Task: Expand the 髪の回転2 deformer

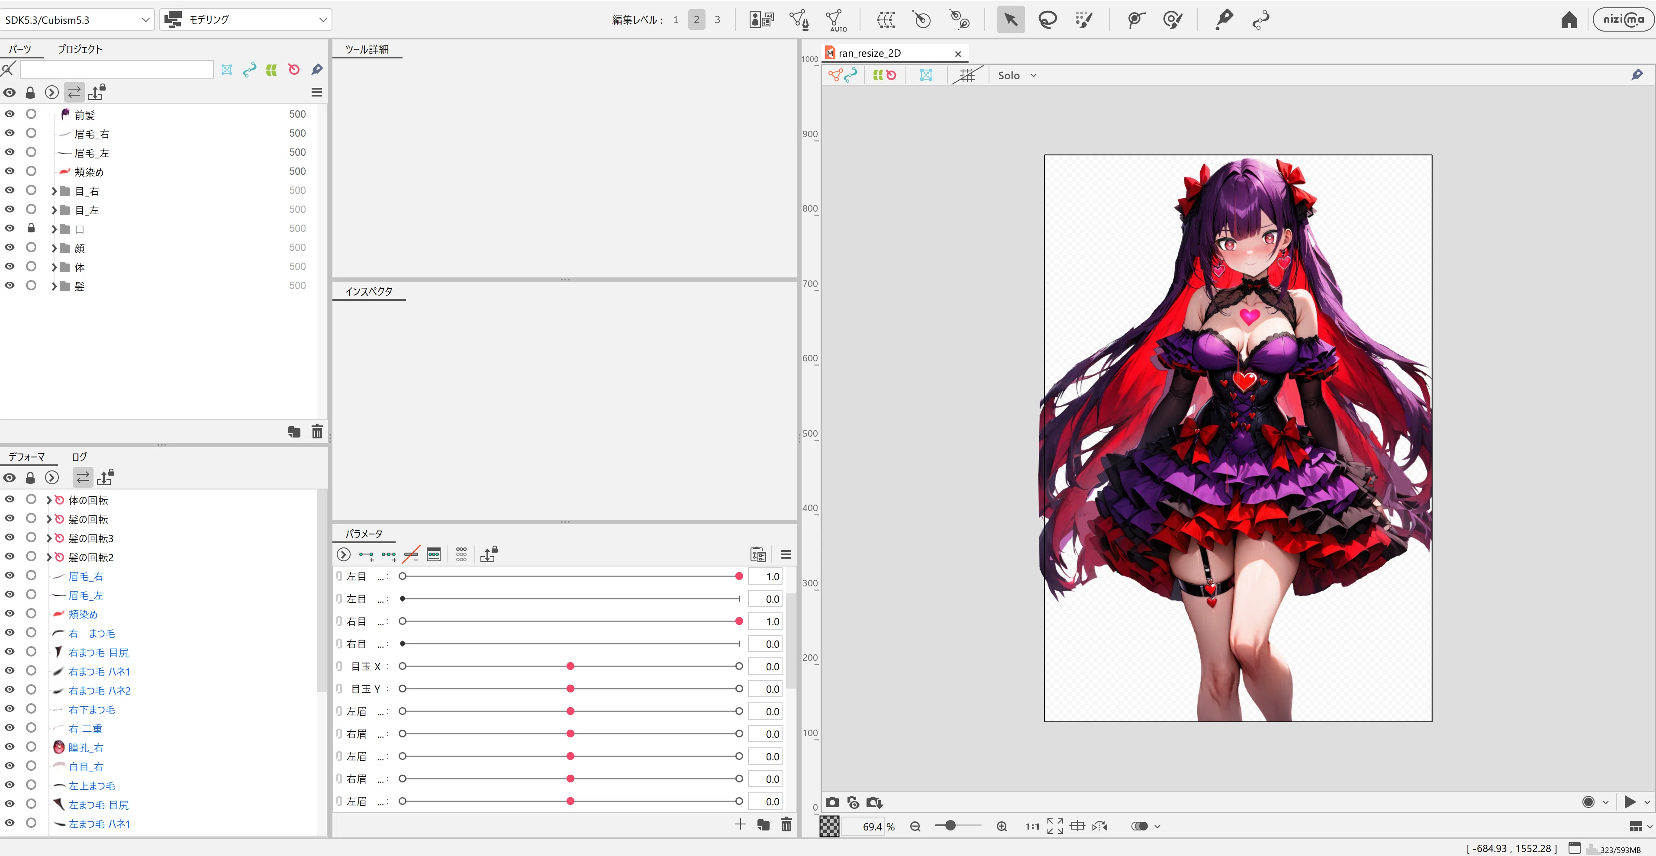Action: pyautogui.click(x=49, y=557)
